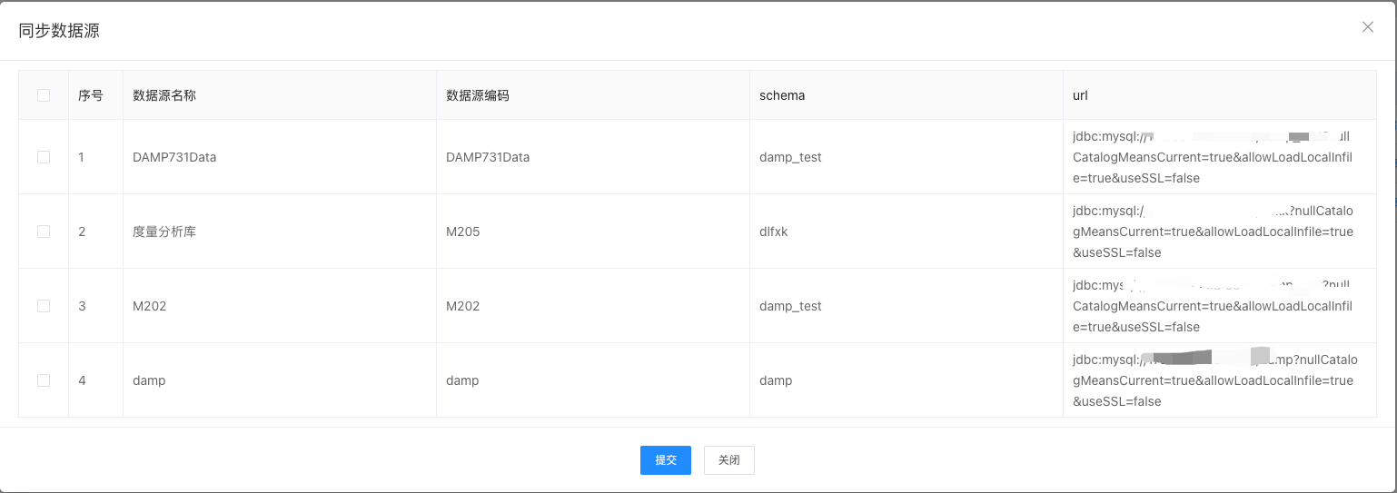Image resolution: width=1397 pixels, height=493 pixels.
Task: Check the box for row 度量分析库
Action: click(x=44, y=232)
